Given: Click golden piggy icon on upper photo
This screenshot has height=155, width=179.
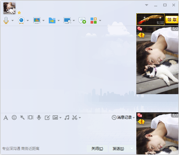Looking at the screenshot, I should (141, 35).
